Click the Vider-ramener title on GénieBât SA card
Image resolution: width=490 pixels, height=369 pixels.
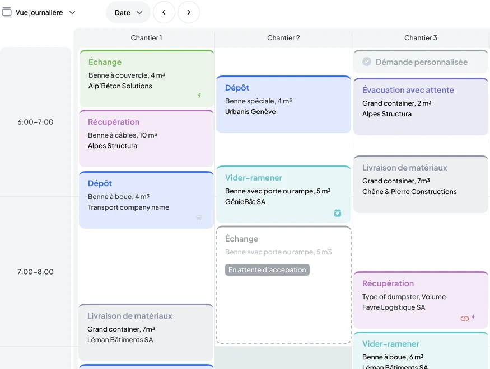tap(254, 178)
